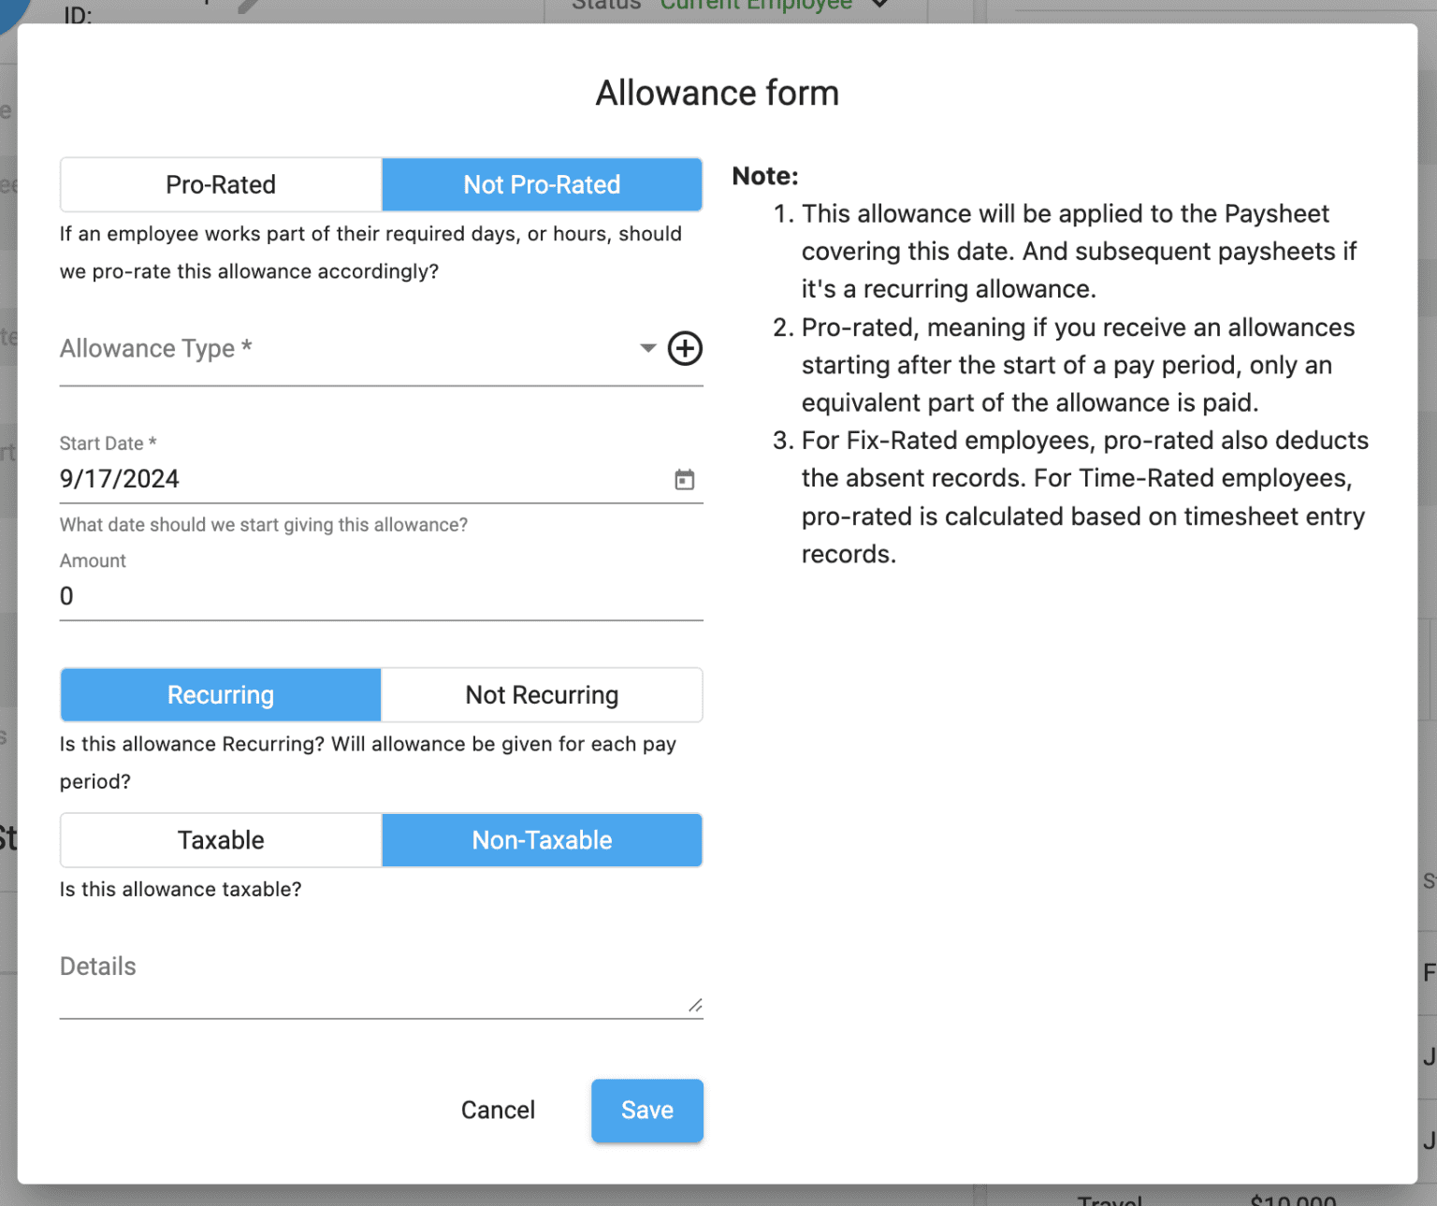Click the calendar icon beside 9/17/2024
Viewport: 1437px width, 1206px height.
(x=684, y=479)
